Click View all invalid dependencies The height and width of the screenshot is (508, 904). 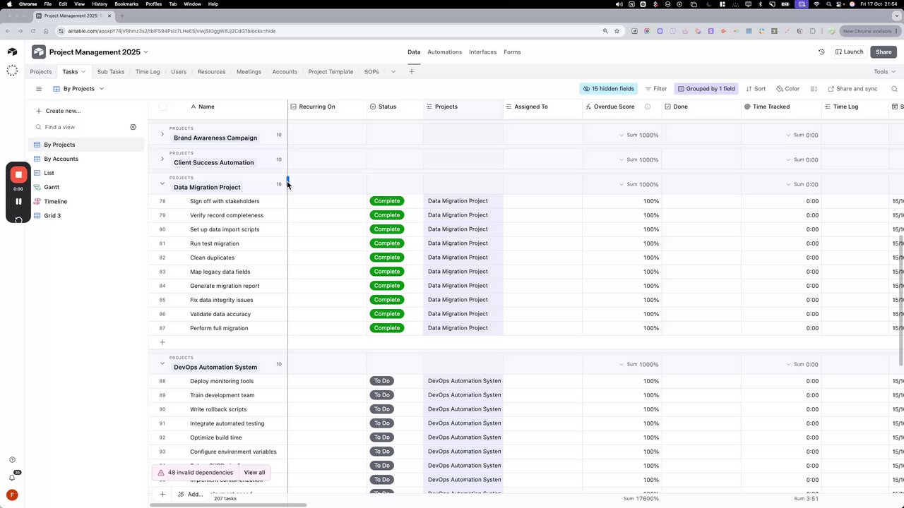pyautogui.click(x=254, y=473)
